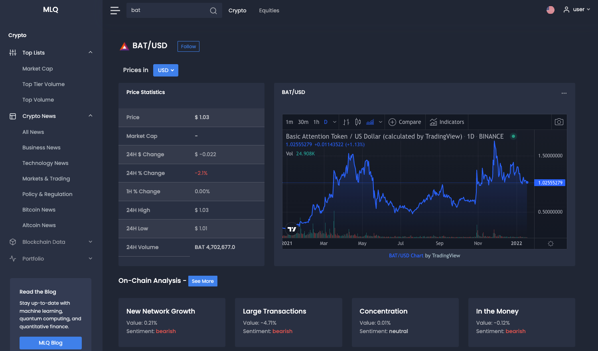598x351 pixels.
Task: Click the search magnifier icon
Action: [213, 10]
